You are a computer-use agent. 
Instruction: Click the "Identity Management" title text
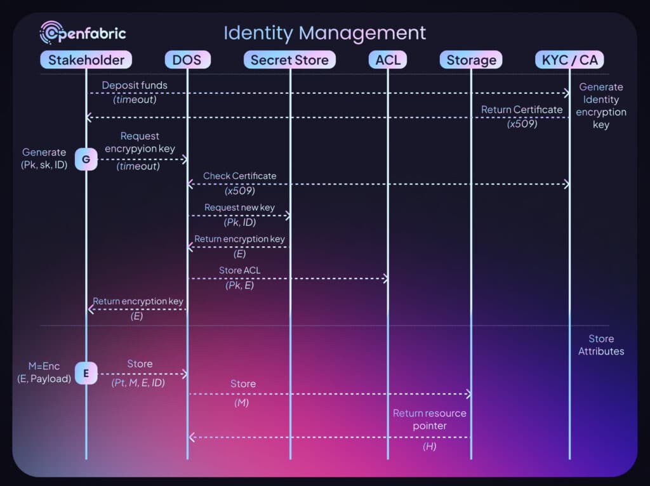pos(325,33)
